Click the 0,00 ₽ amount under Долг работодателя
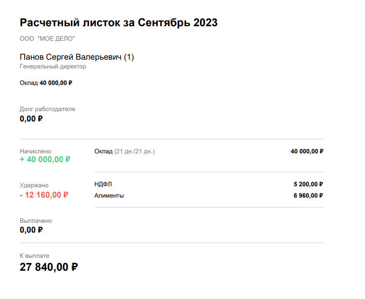365x299 pixels. (31, 119)
